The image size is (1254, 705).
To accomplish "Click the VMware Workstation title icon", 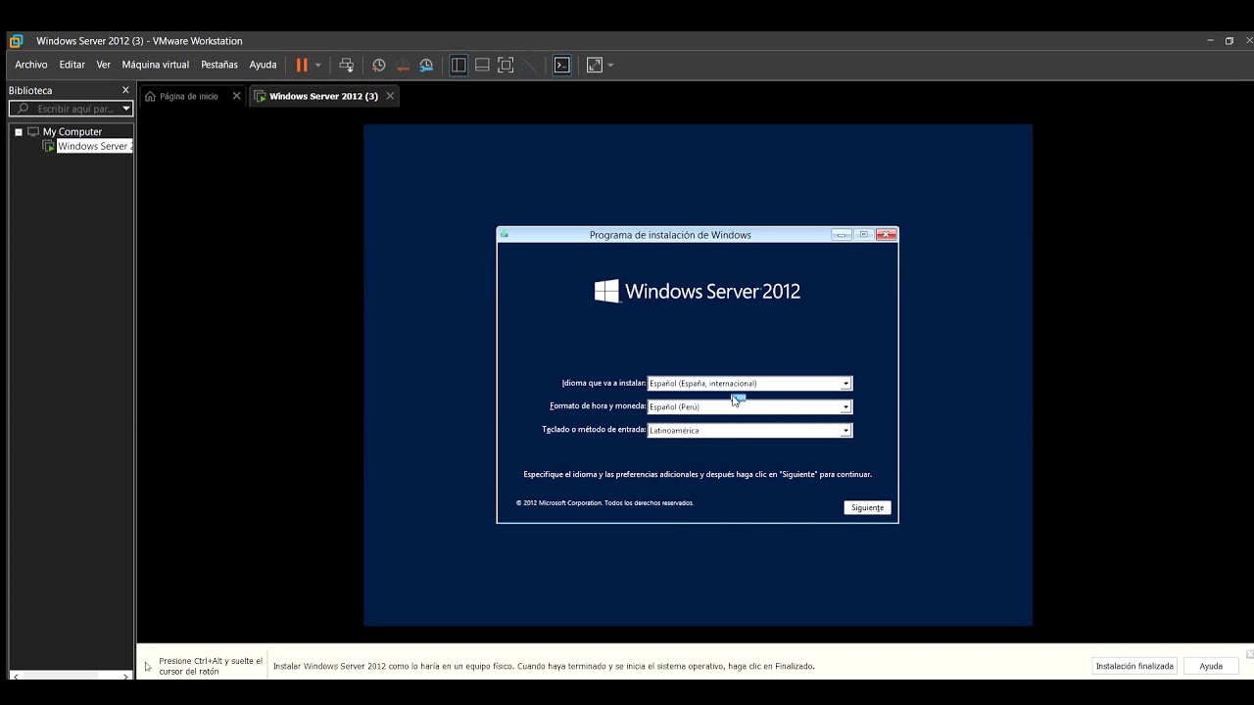I will [x=16, y=41].
